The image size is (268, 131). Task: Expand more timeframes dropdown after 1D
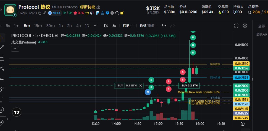click(x=95, y=26)
